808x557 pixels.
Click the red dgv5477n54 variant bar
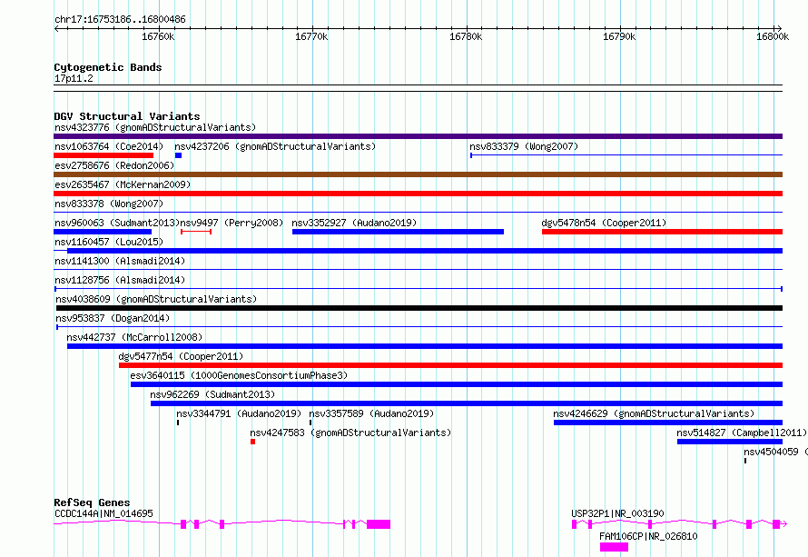451,365
